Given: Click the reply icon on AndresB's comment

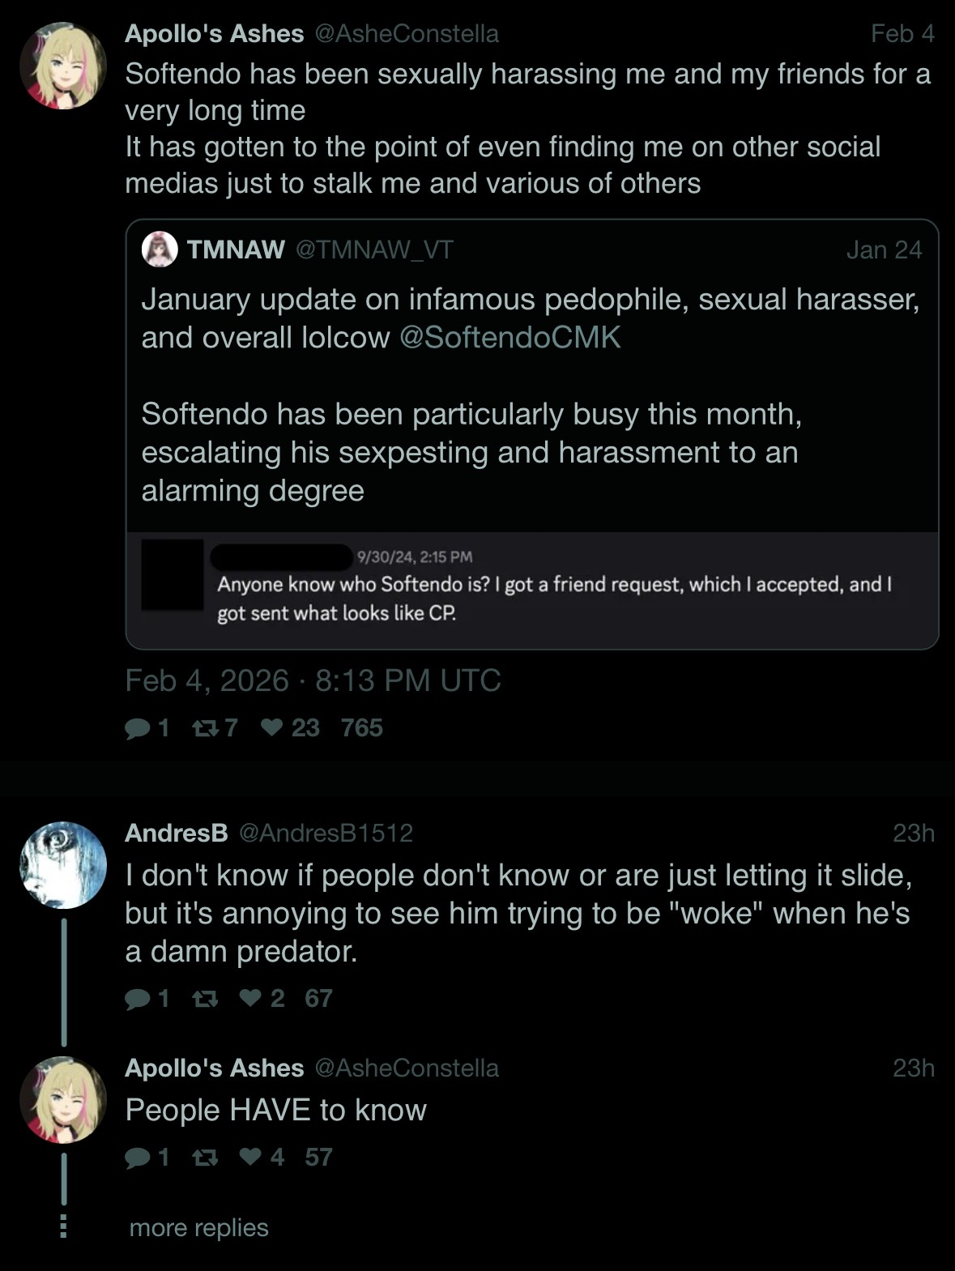Looking at the screenshot, I should (x=138, y=999).
